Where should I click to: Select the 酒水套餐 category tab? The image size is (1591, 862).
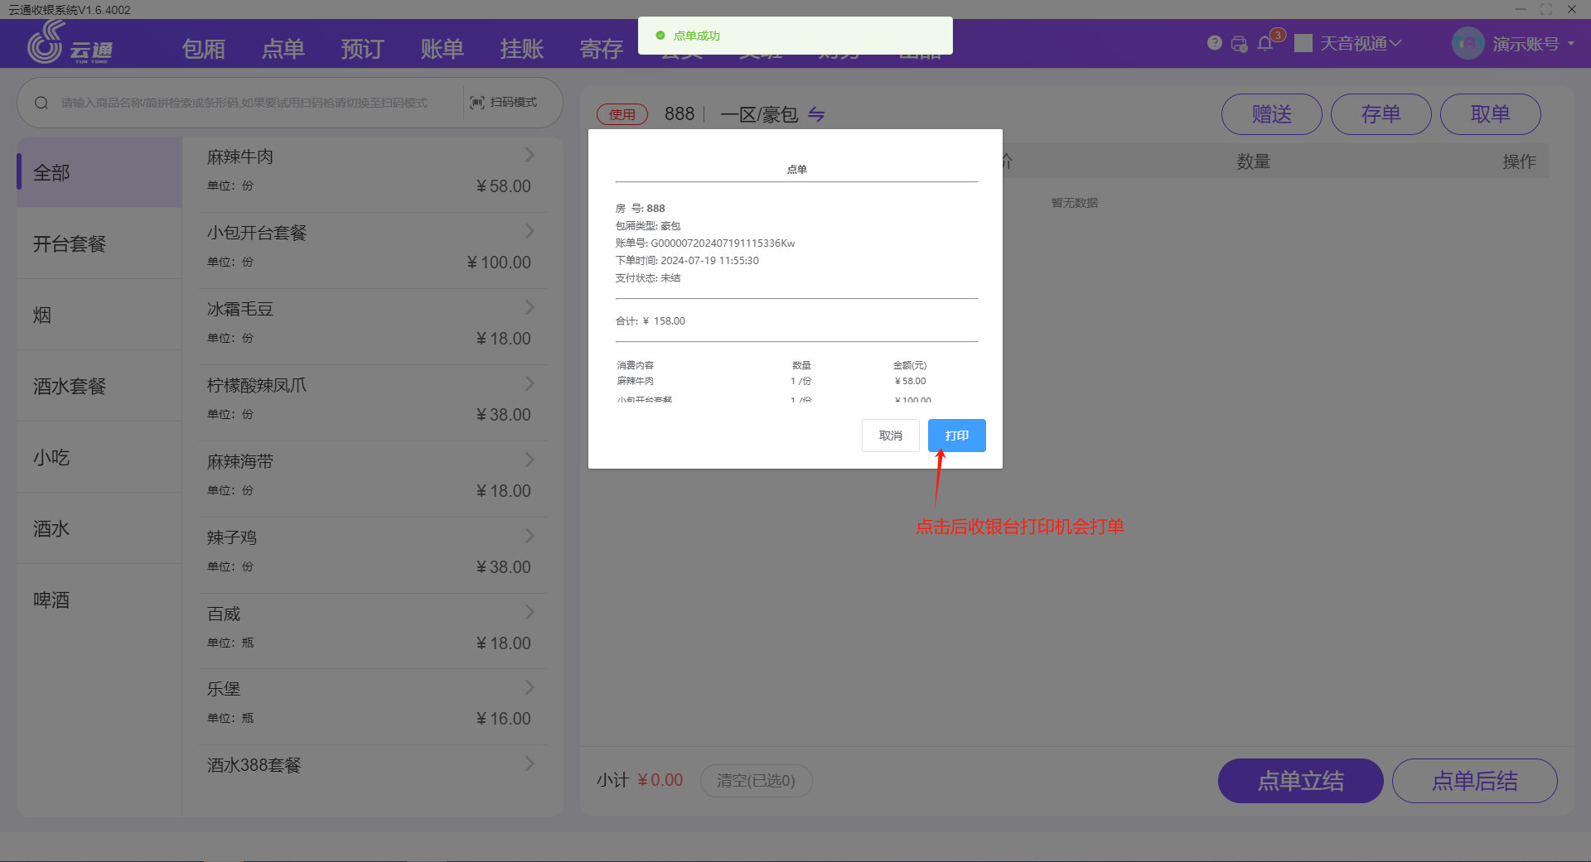(70, 386)
